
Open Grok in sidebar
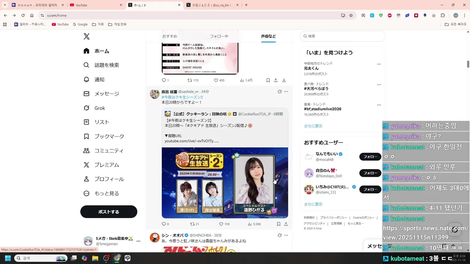pos(94,108)
